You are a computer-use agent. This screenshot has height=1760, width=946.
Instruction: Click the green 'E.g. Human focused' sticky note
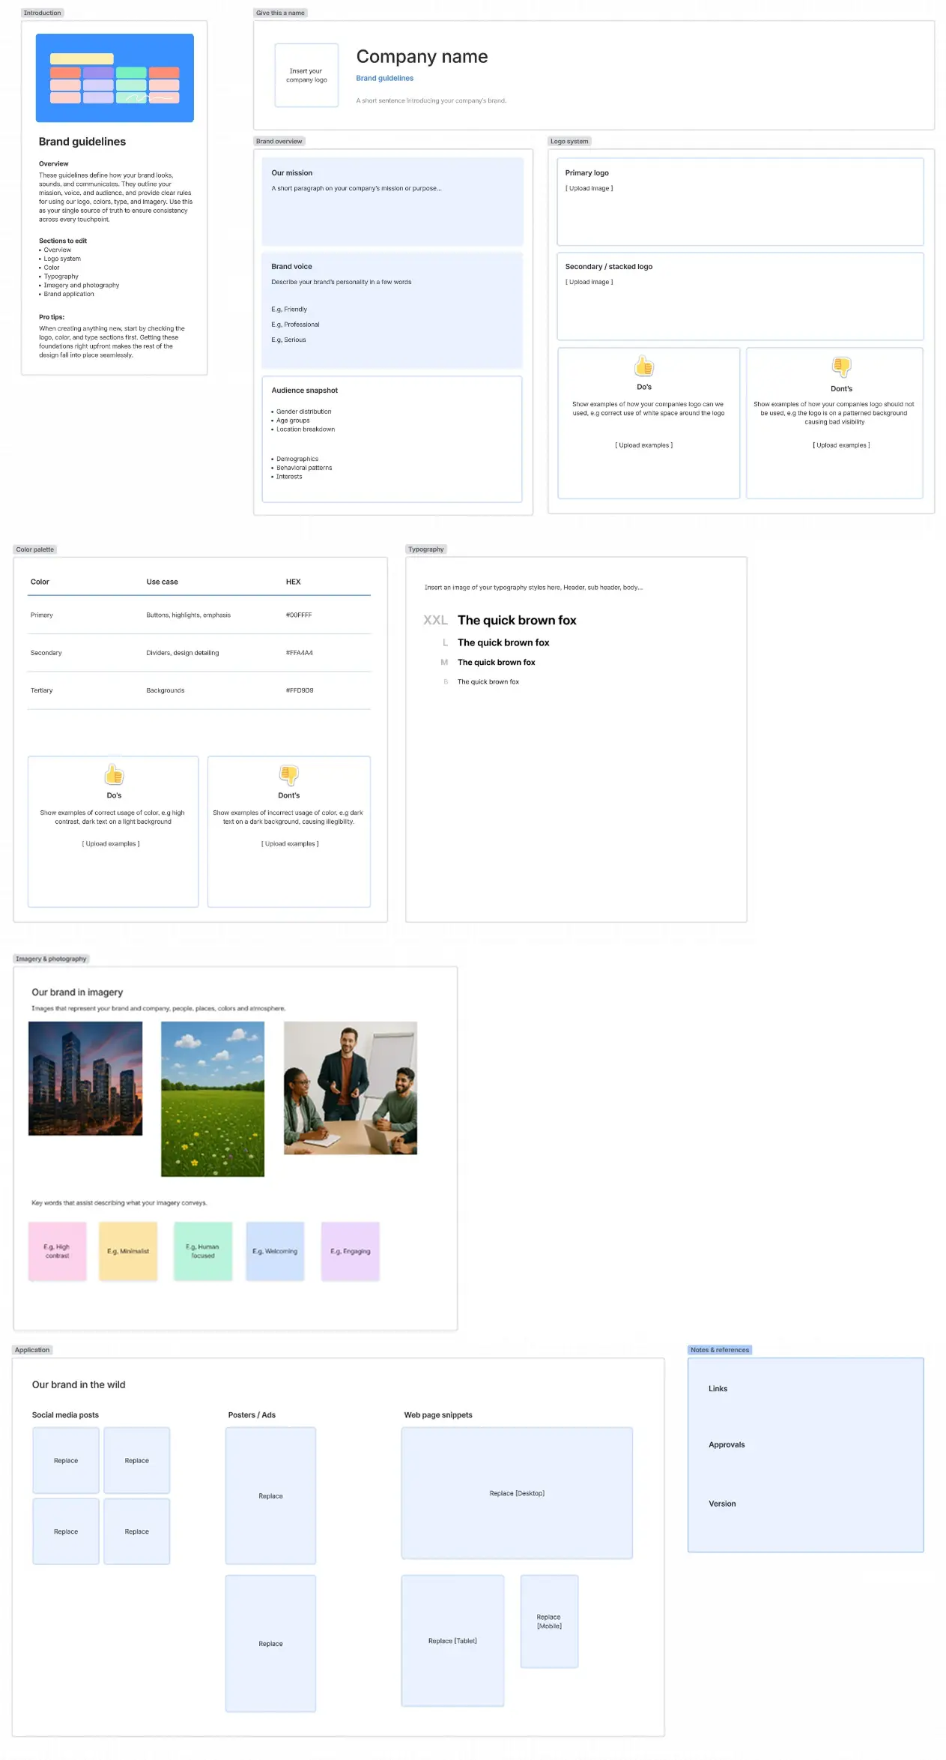[203, 1251]
